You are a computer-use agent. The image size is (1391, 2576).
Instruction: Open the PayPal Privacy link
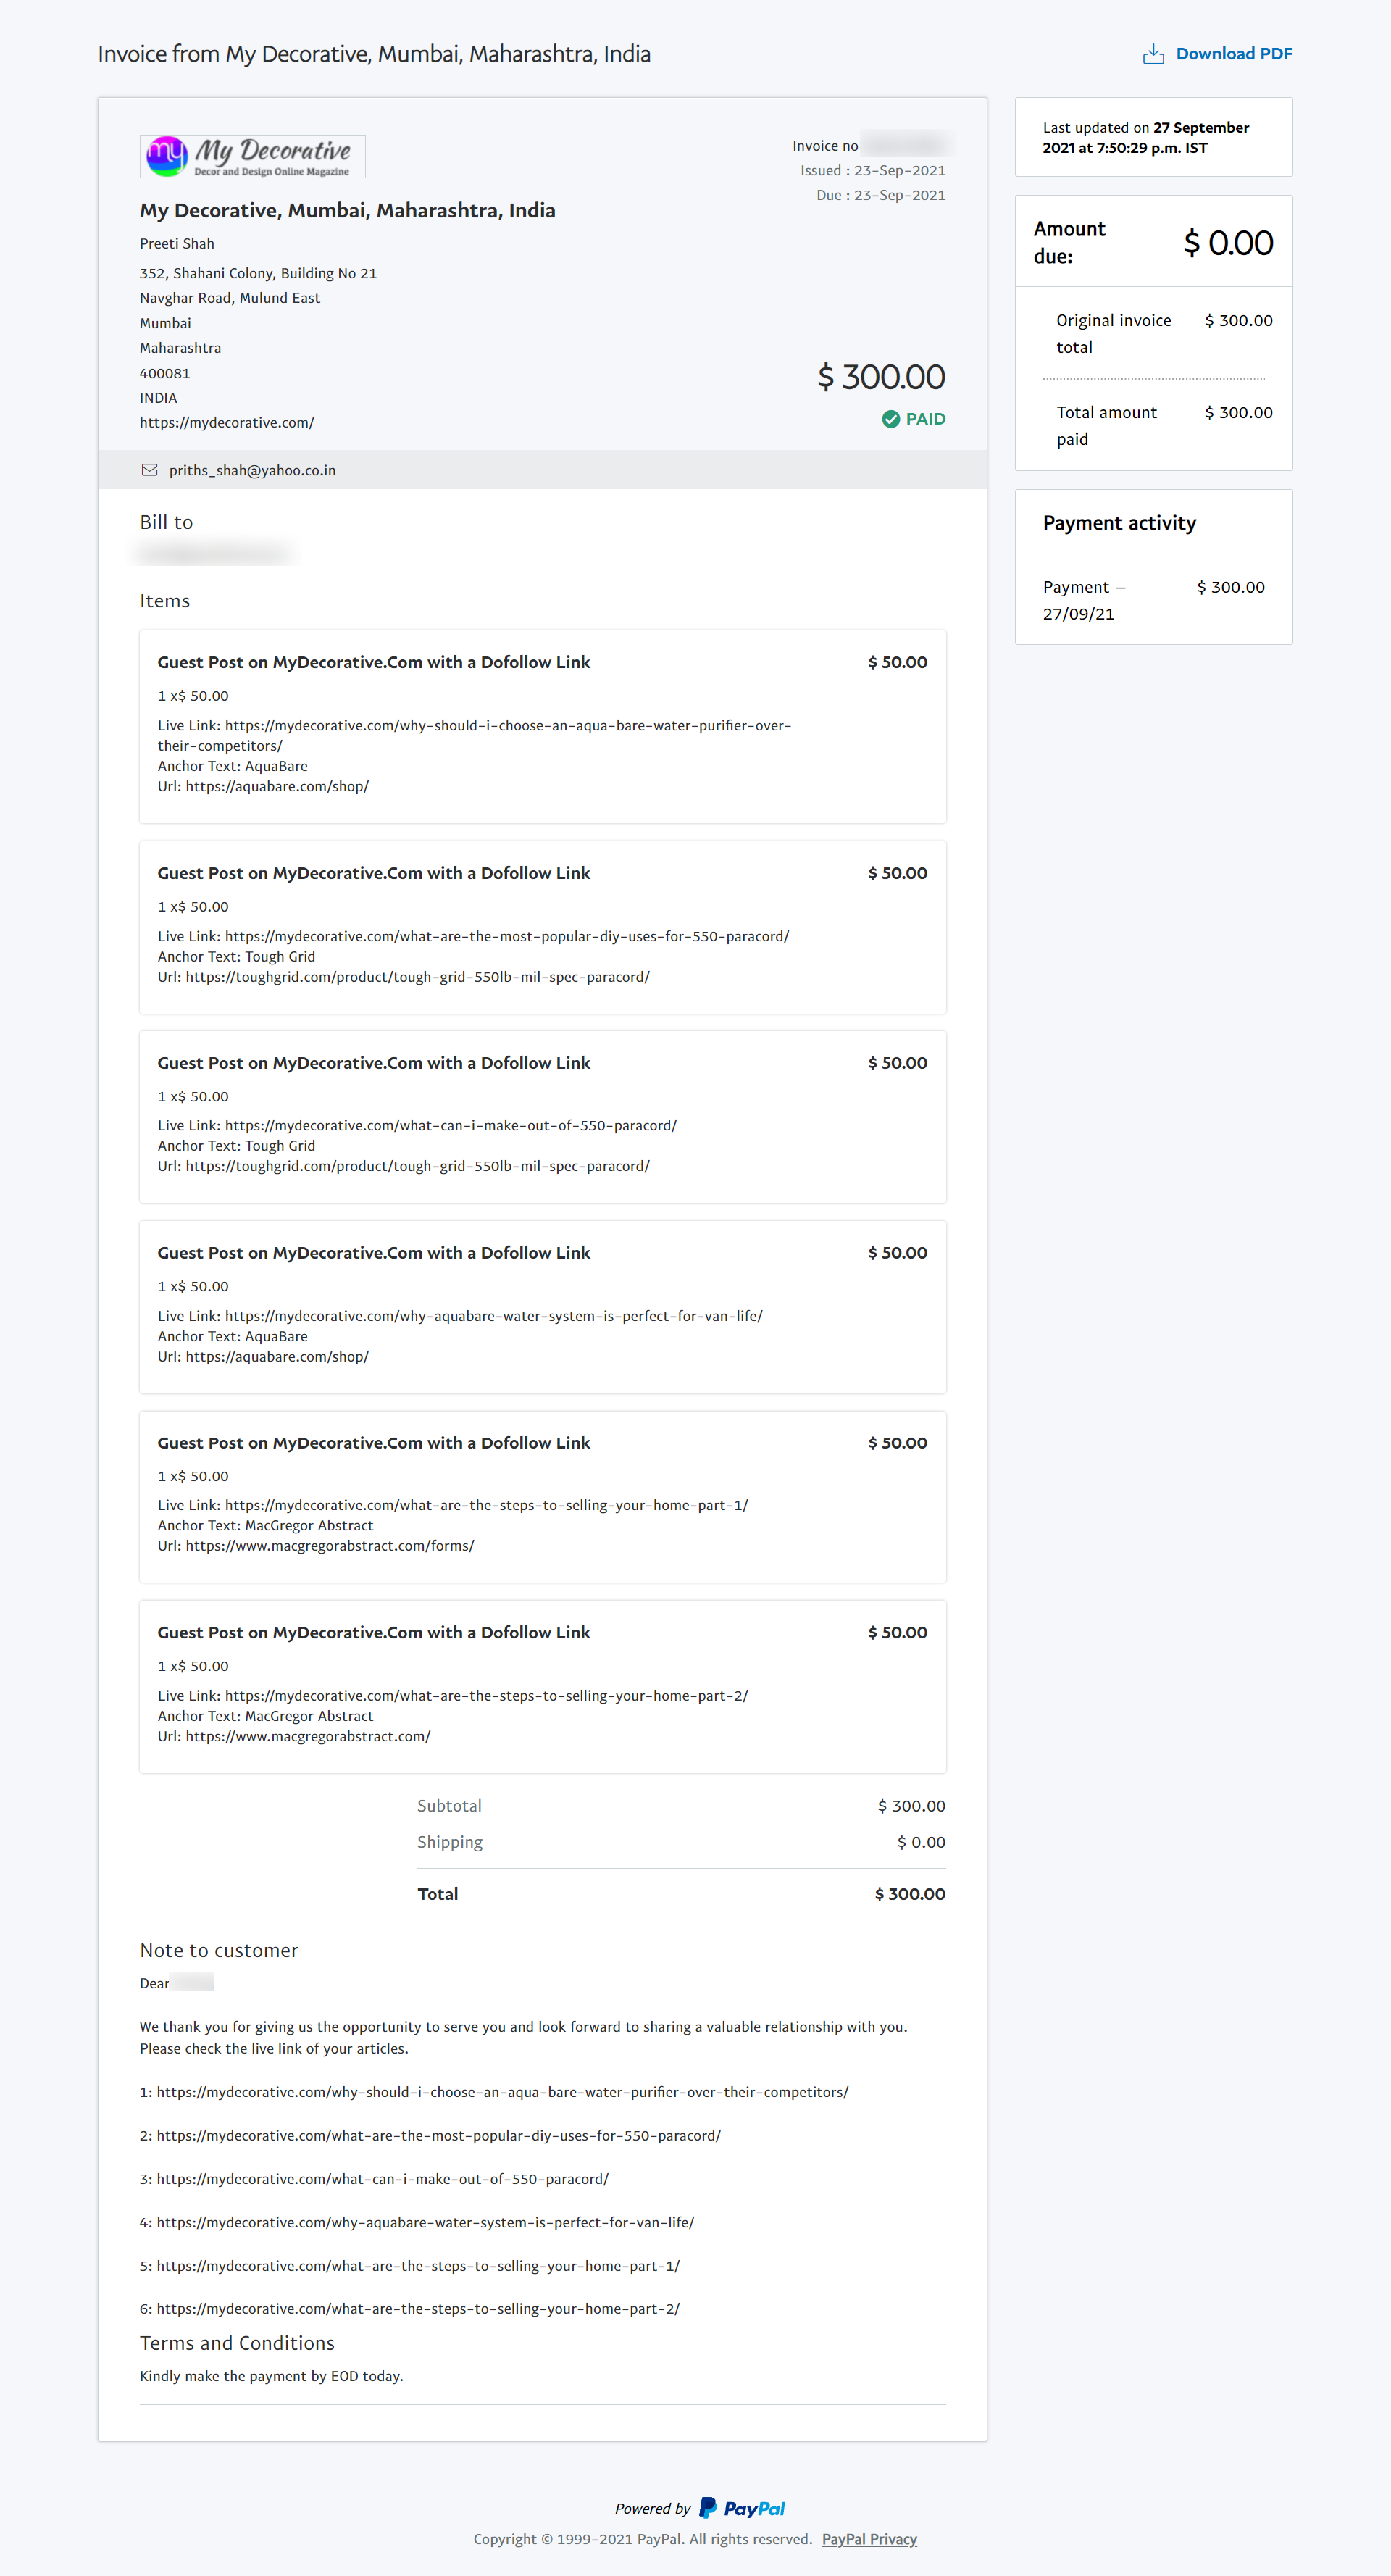[868, 2539]
